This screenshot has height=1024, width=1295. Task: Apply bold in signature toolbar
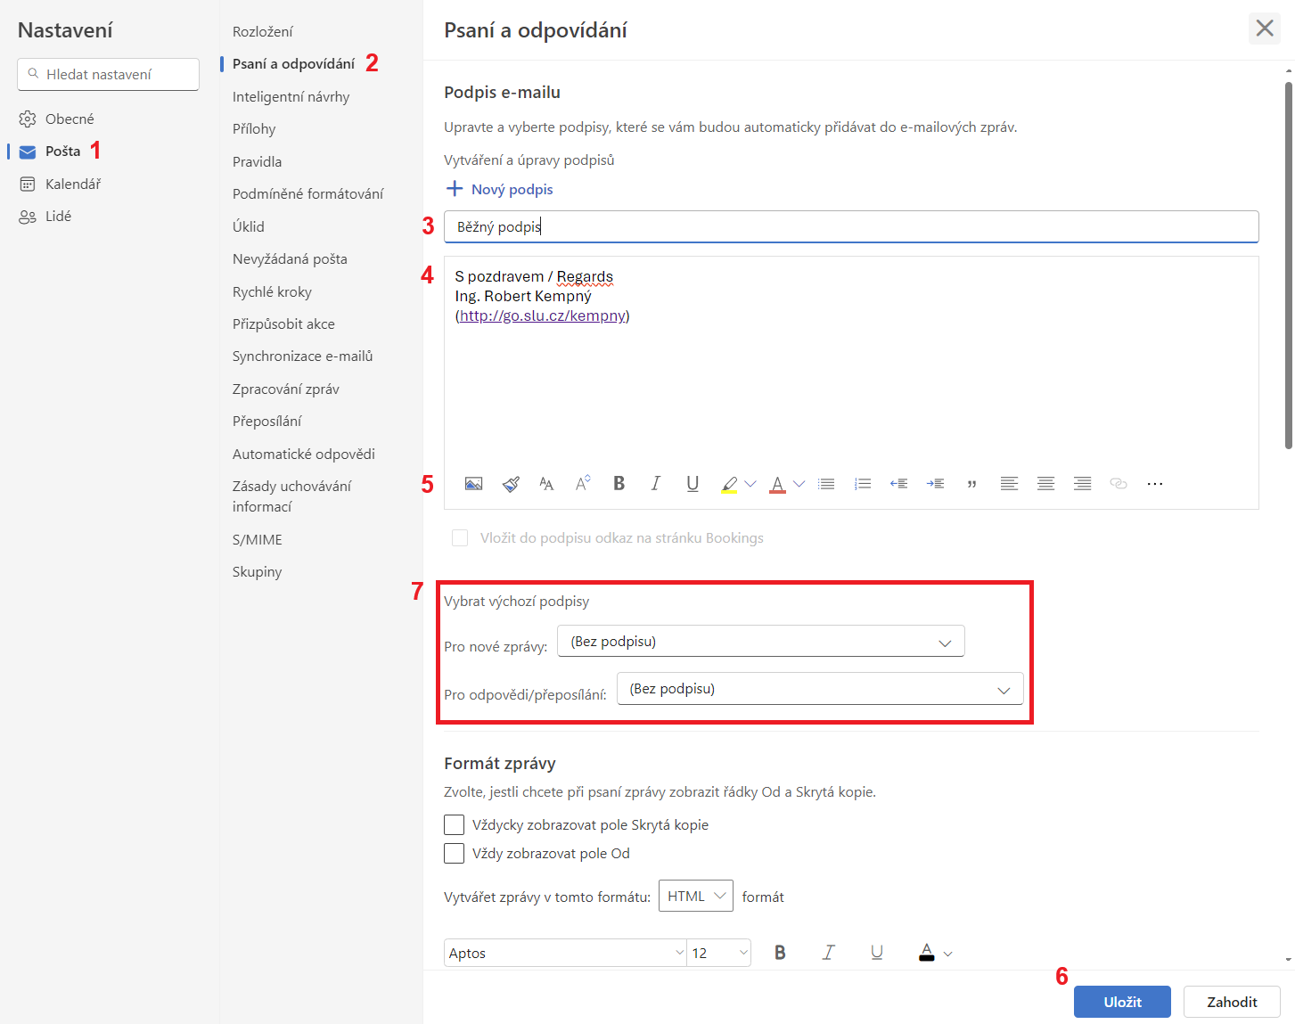tap(619, 483)
